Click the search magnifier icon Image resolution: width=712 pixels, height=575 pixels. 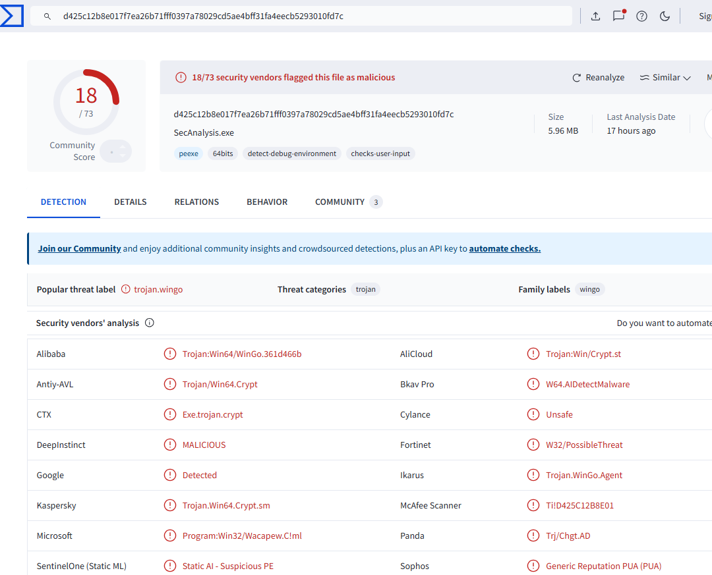click(x=47, y=16)
